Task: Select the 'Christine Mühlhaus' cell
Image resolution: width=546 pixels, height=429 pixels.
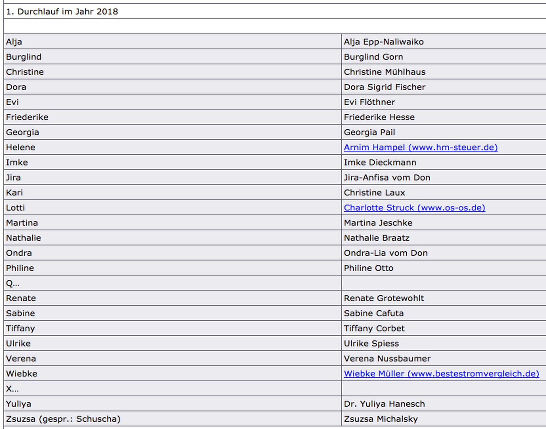Action: (384, 72)
